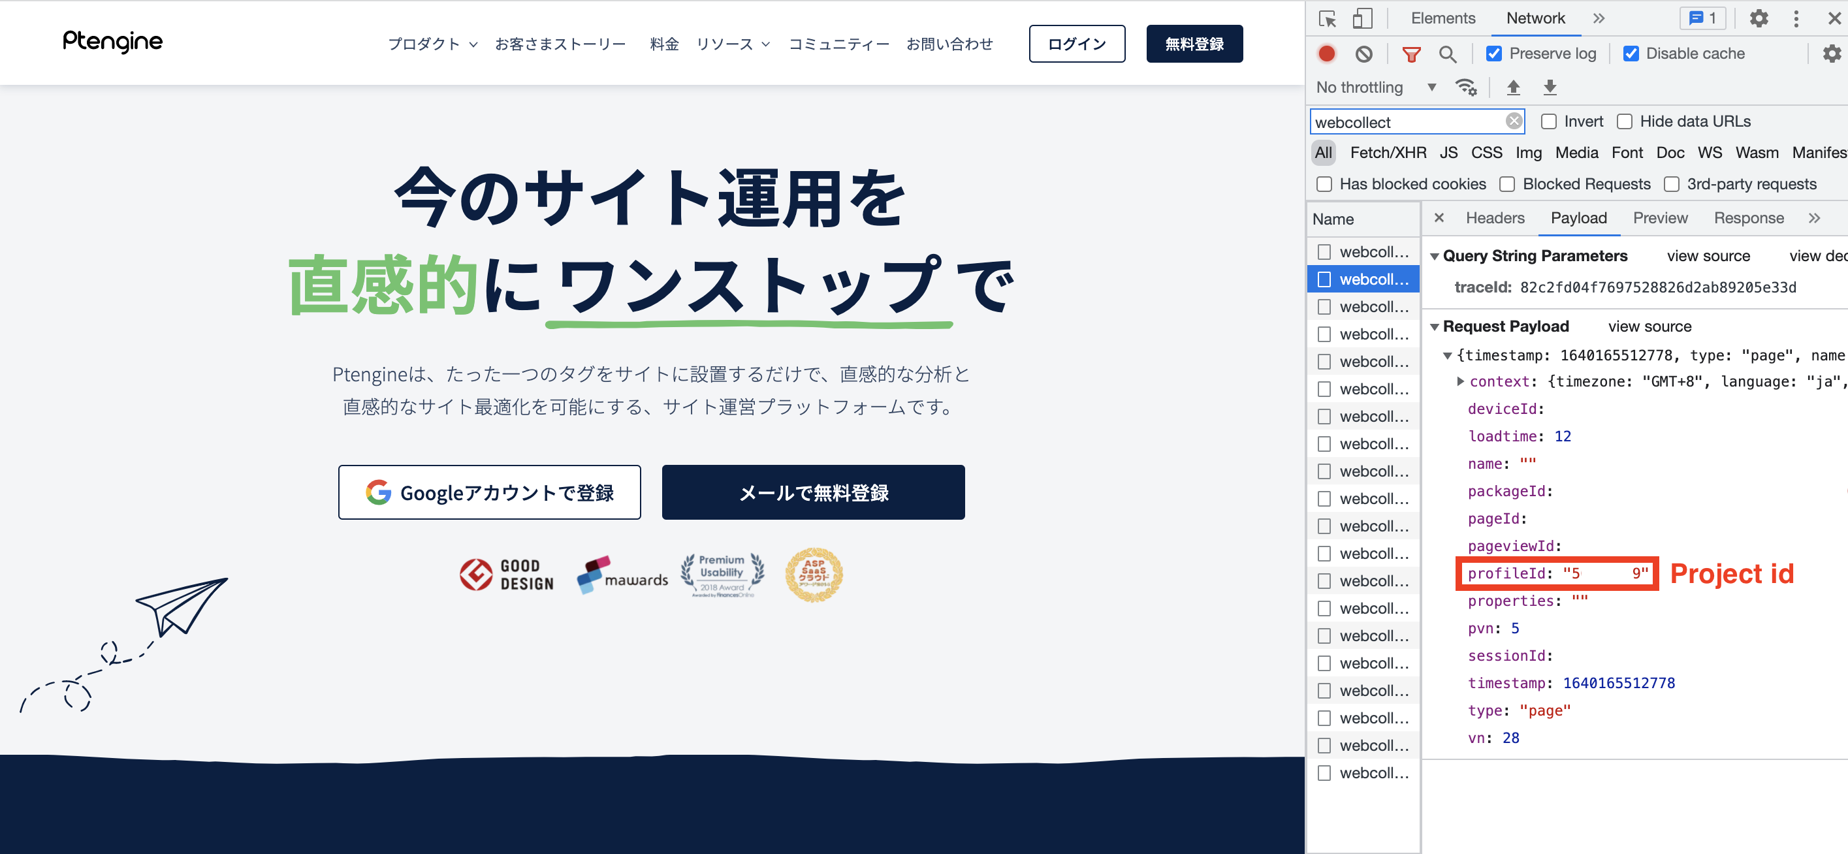Import HAR file upload arrow
This screenshot has height=854, width=1848.
point(1513,87)
